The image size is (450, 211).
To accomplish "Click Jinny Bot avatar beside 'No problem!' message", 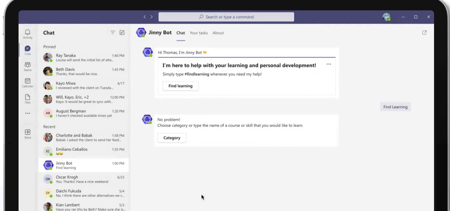I will pyautogui.click(x=147, y=119).
